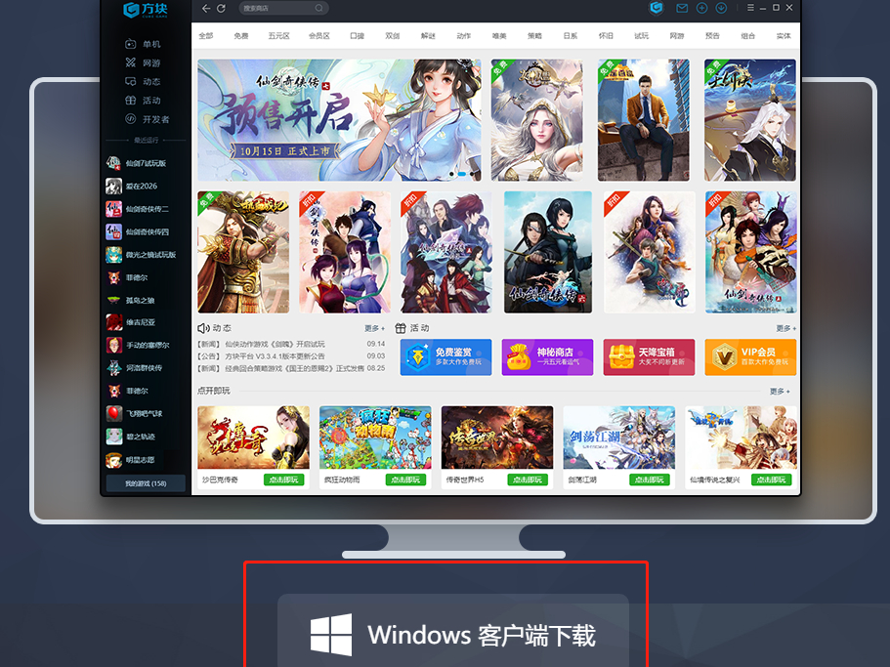Select the 组合 category tab
This screenshot has height=667, width=890.
[748, 36]
